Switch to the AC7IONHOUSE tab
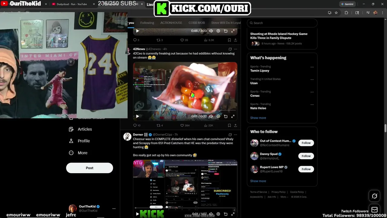 click(171, 23)
